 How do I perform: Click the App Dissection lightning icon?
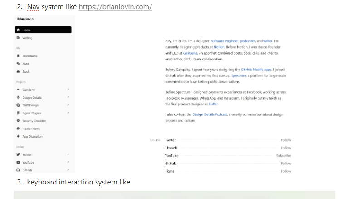[18, 136]
